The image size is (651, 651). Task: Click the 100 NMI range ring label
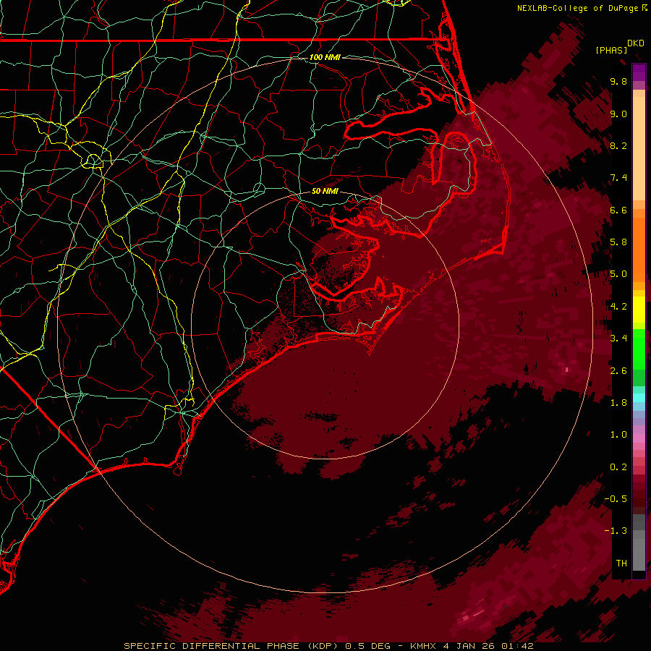pos(325,57)
